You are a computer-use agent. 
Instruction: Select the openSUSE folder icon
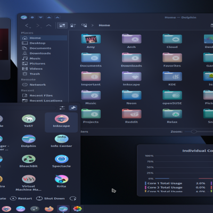point(172,95)
